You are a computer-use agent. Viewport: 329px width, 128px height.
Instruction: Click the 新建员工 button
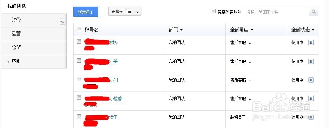coord(86,12)
